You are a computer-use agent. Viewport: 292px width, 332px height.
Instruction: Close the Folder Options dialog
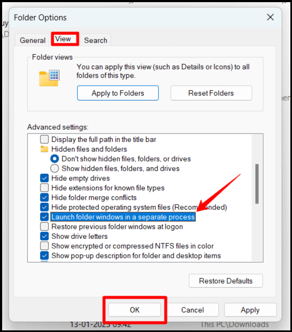point(270,17)
